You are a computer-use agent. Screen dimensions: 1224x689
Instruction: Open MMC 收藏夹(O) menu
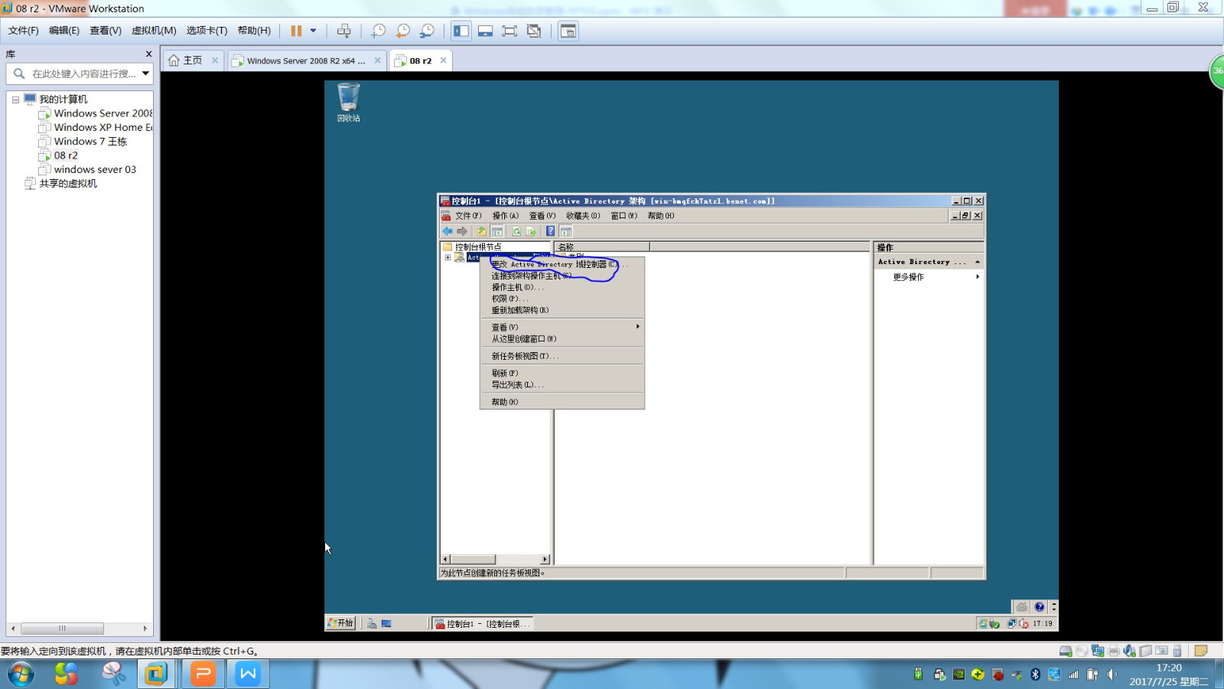[x=583, y=216]
